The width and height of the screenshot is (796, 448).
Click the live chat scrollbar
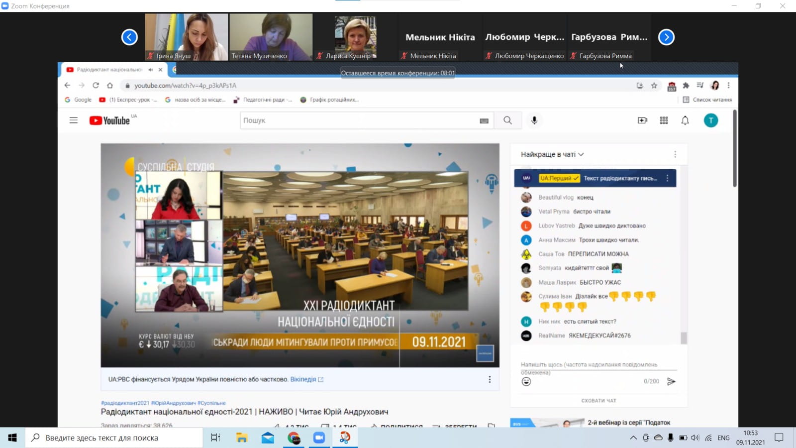point(684,337)
